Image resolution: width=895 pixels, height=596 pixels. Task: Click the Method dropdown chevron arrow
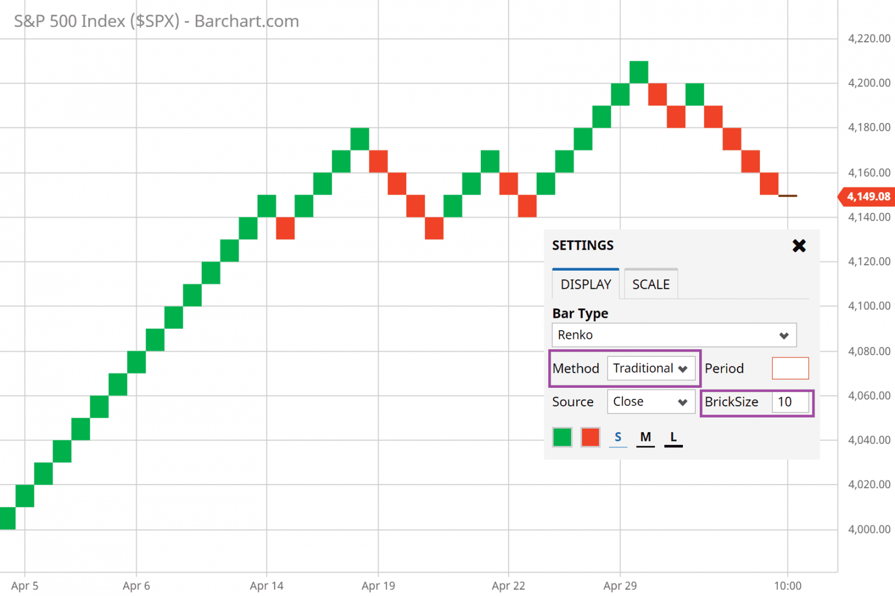[x=683, y=368]
